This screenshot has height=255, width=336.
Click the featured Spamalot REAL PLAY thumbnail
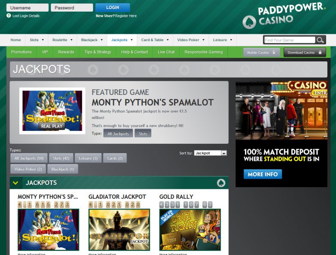(x=52, y=111)
